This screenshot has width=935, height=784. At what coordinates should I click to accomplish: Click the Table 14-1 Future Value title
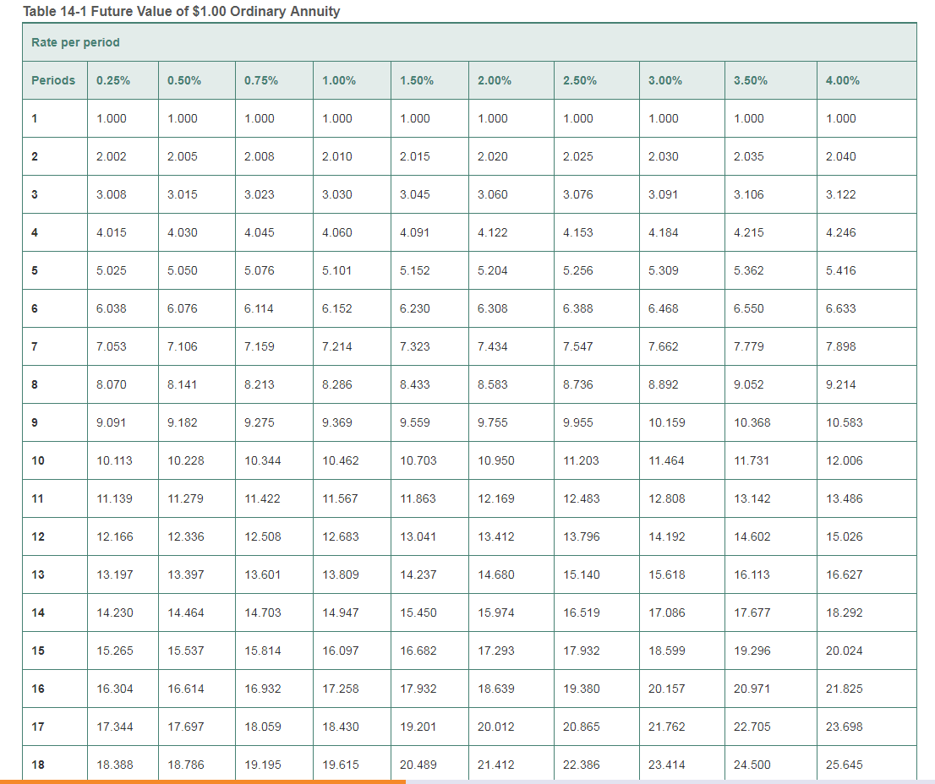(x=181, y=11)
